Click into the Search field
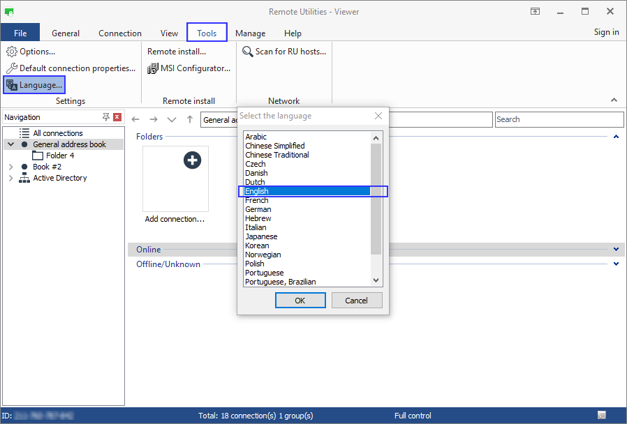 559,119
